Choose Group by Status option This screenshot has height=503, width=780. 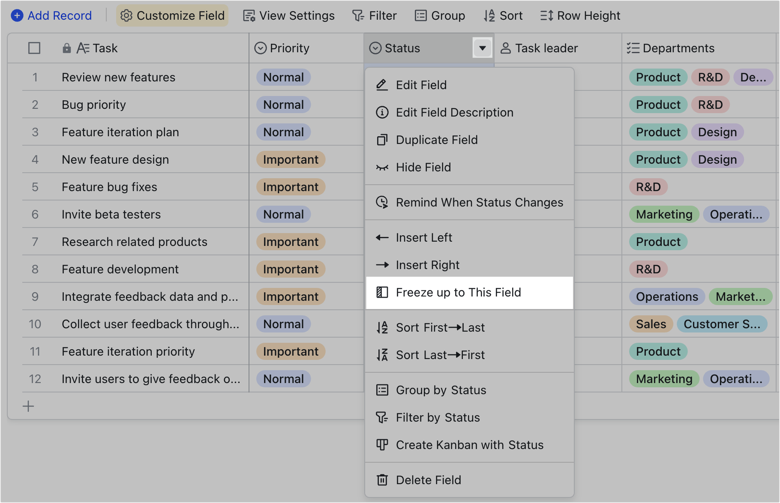(x=441, y=390)
